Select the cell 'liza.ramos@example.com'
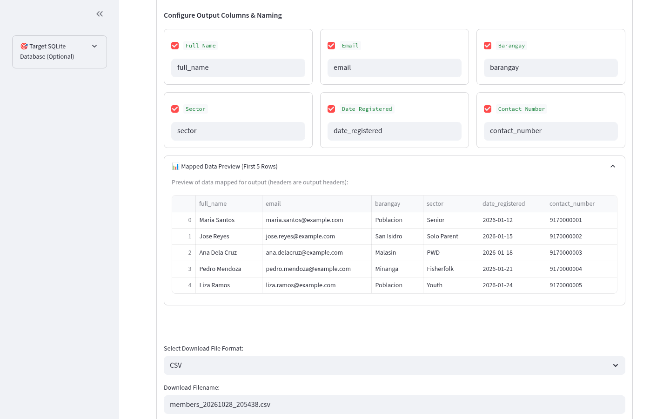670x419 pixels. (317, 285)
